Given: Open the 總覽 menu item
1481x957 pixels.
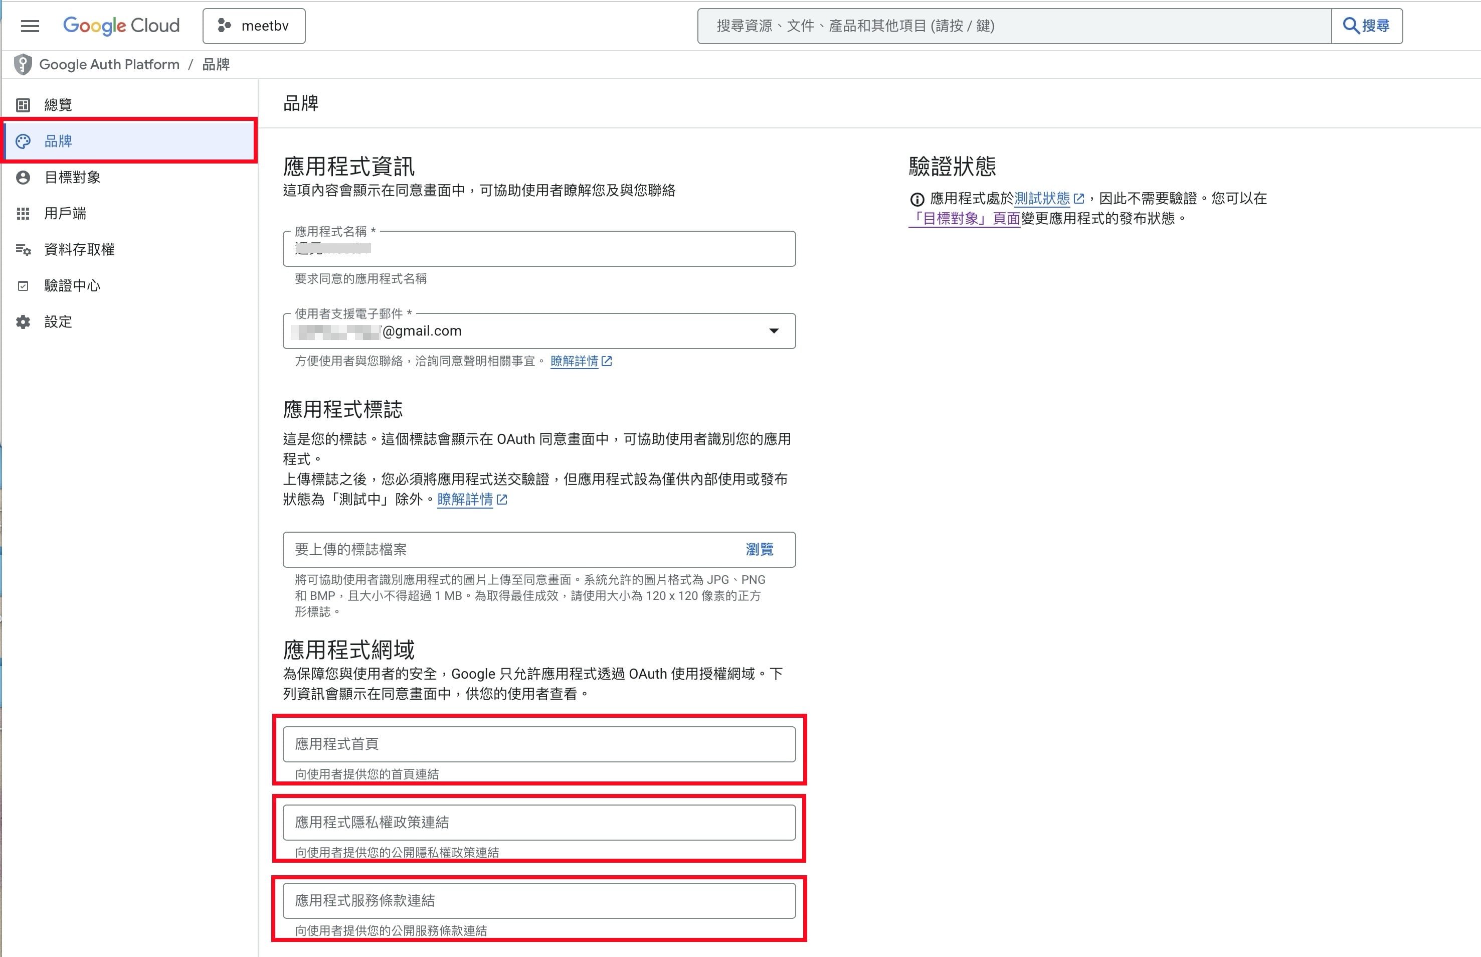Looking at the screenshot, I should (130, 105).
